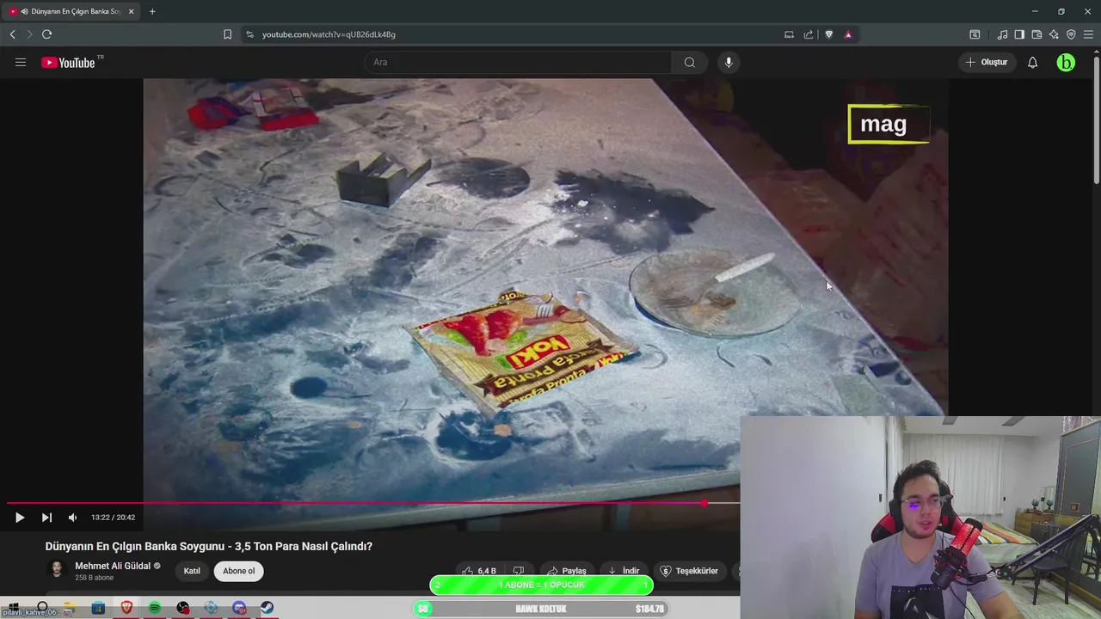The height and width of the screenshot is (619, 1101).
Task: Open the Leo AI sparkle icon
Action: pos(1054,34)
